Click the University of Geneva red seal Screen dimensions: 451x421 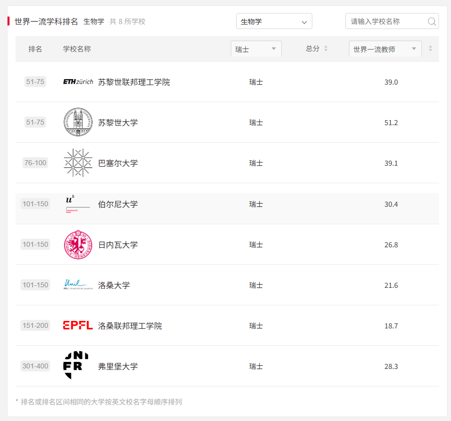[x=78, y=244]
